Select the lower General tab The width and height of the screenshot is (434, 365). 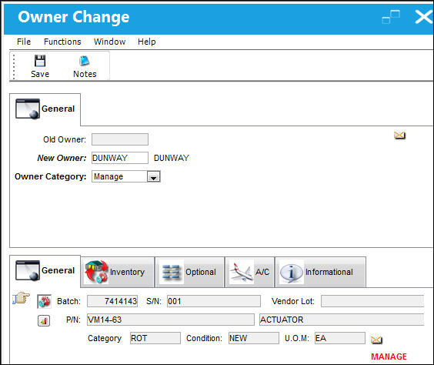(x=45, y=270)
